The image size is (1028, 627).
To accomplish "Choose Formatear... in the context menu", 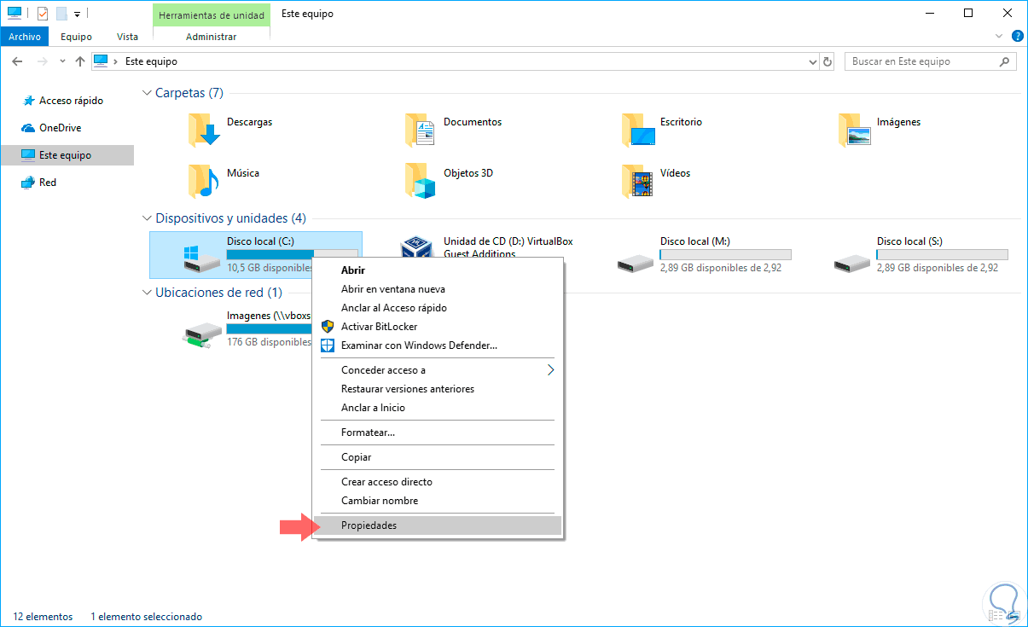I will 438,433.
